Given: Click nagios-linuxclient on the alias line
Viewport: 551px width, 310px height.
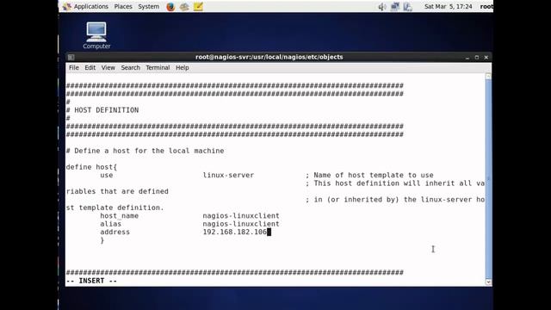Looking at the screenshot, I should coord(241,224).
